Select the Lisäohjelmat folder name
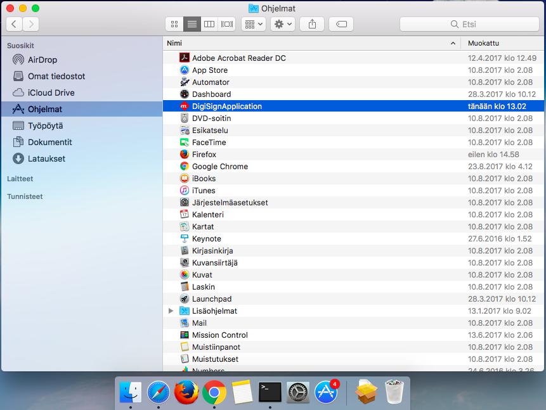The height and width of the screenshot is (410, 546). click(214, 311)
